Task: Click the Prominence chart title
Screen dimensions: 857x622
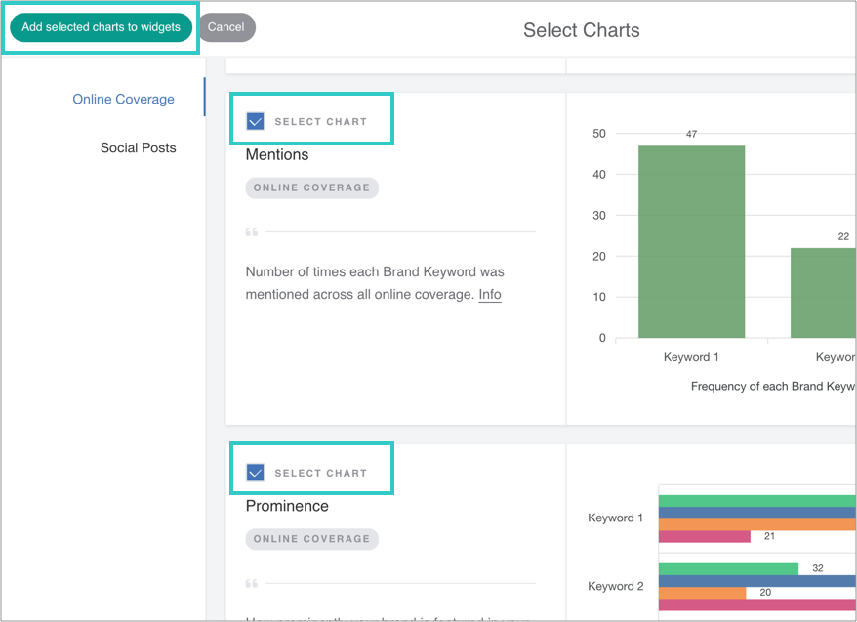Action: [287, 507]
